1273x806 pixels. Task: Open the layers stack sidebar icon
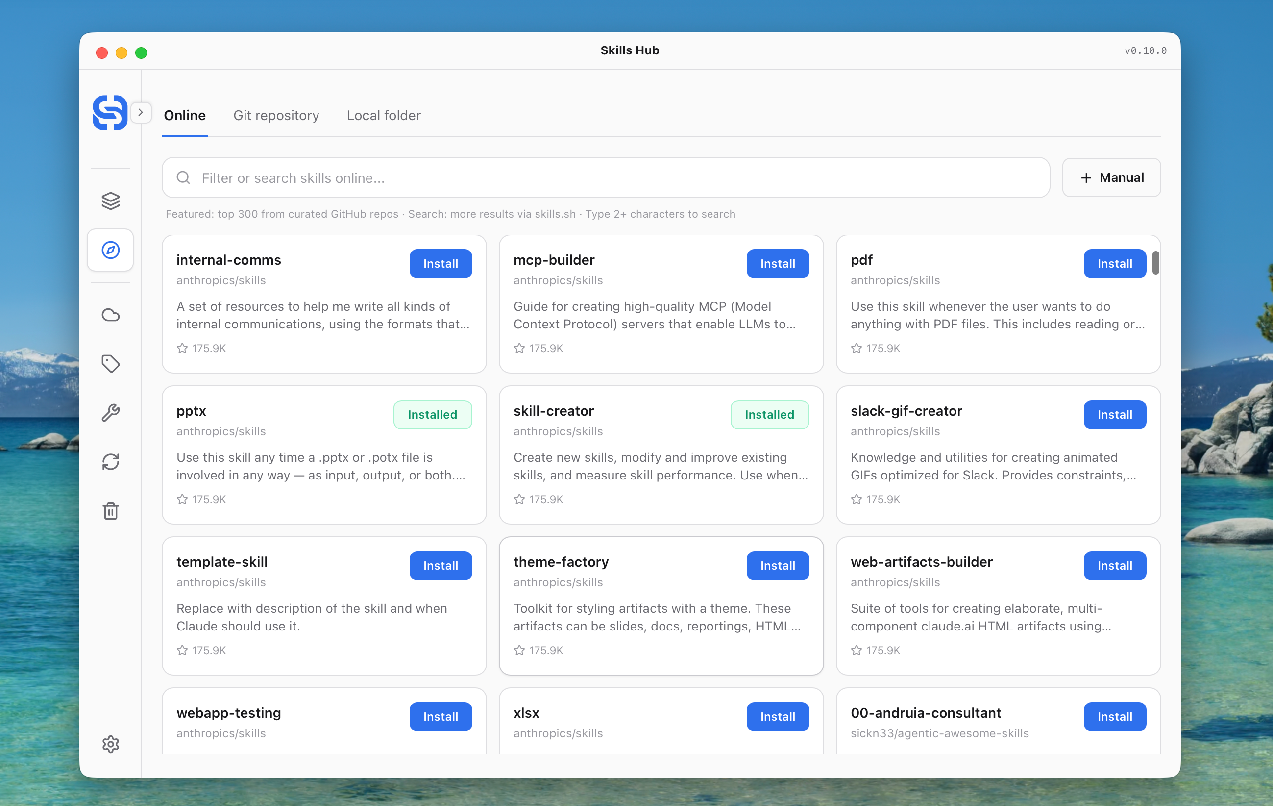pos(110,201)
